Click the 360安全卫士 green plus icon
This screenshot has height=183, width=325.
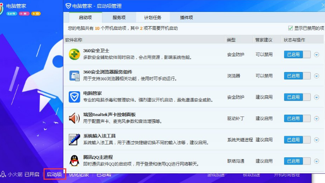pyautogui.click(x=74, y=55)
